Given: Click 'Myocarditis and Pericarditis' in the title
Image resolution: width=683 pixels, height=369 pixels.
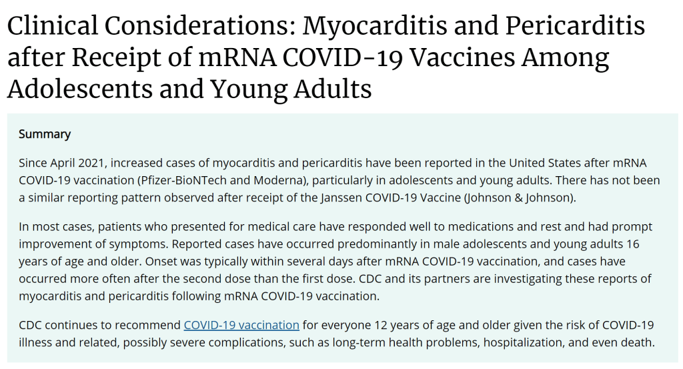Looking at the screenshot, I should click(474, 26).
